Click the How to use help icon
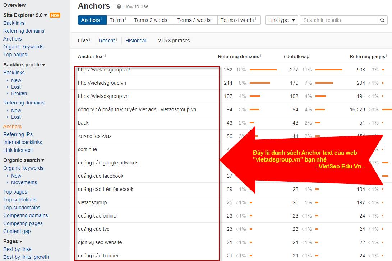 click(x=119, y=6)
